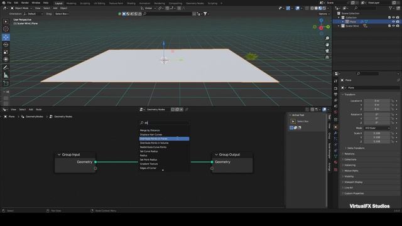Switch to the Modeling workspace tab
Screen dimensions: 402x226
(71, 3)
